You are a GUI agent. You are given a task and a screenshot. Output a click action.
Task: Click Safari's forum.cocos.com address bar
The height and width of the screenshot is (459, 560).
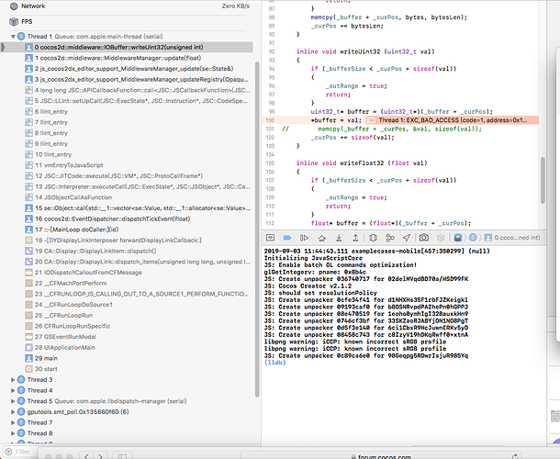click(382, 456)
